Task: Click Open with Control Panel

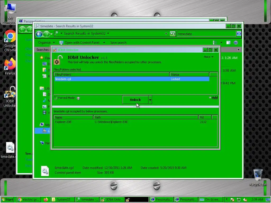Action: point(79,43)
